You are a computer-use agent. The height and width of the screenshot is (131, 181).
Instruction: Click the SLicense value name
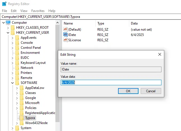click(74, 40)
